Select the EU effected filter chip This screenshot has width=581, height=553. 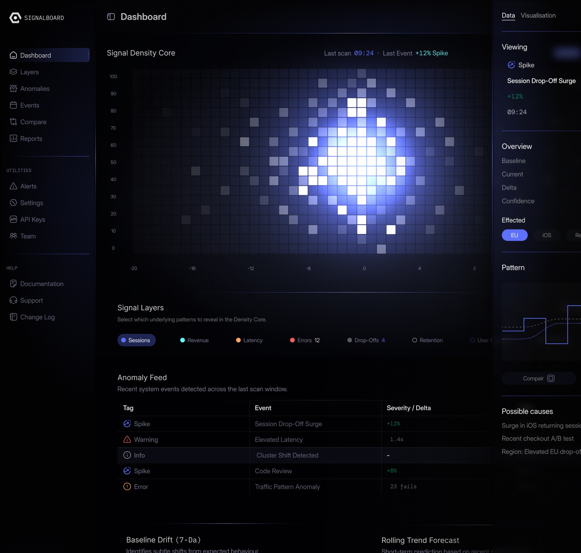[514, 235]
